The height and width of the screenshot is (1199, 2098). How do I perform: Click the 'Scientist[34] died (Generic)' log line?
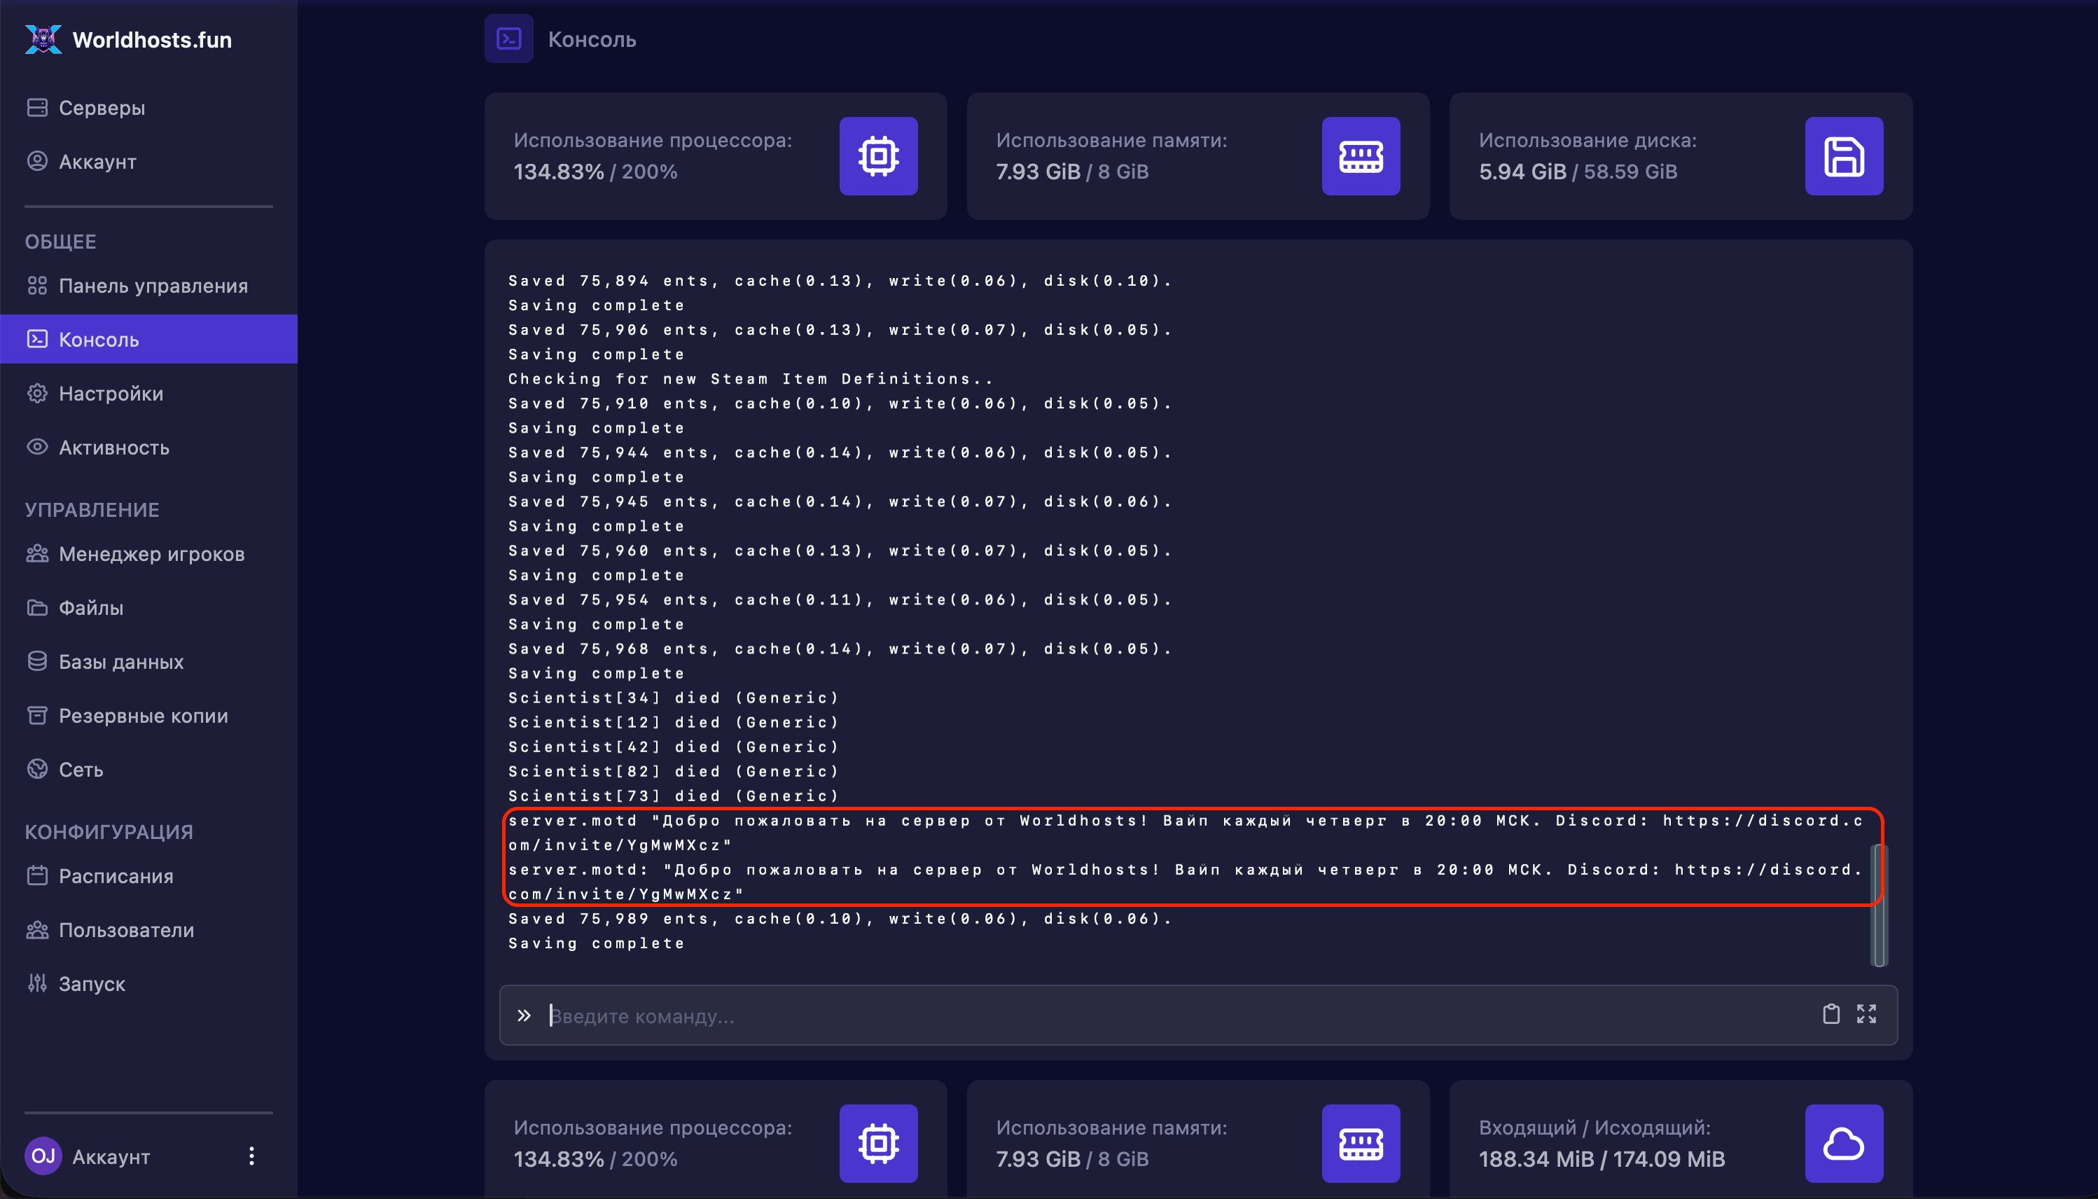[673, 698]
